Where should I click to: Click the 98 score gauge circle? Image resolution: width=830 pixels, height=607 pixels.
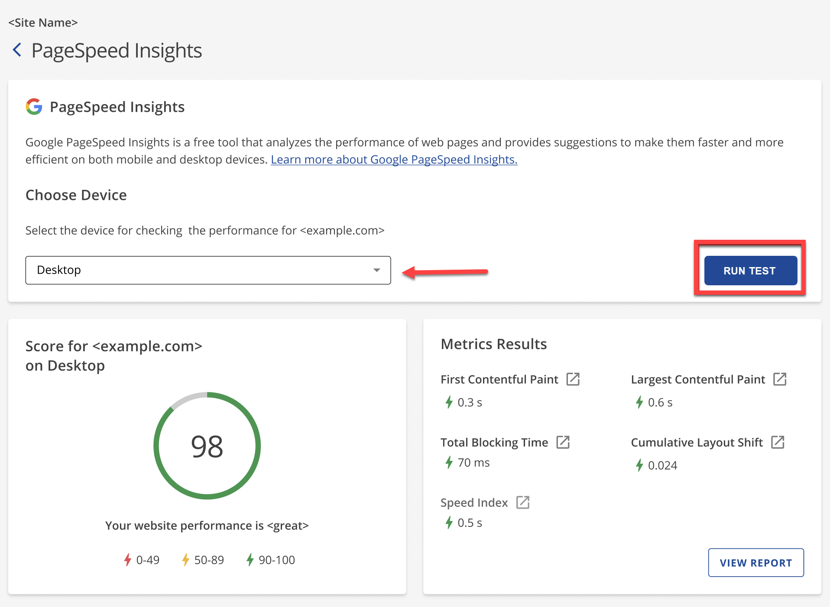click(207, 446)
